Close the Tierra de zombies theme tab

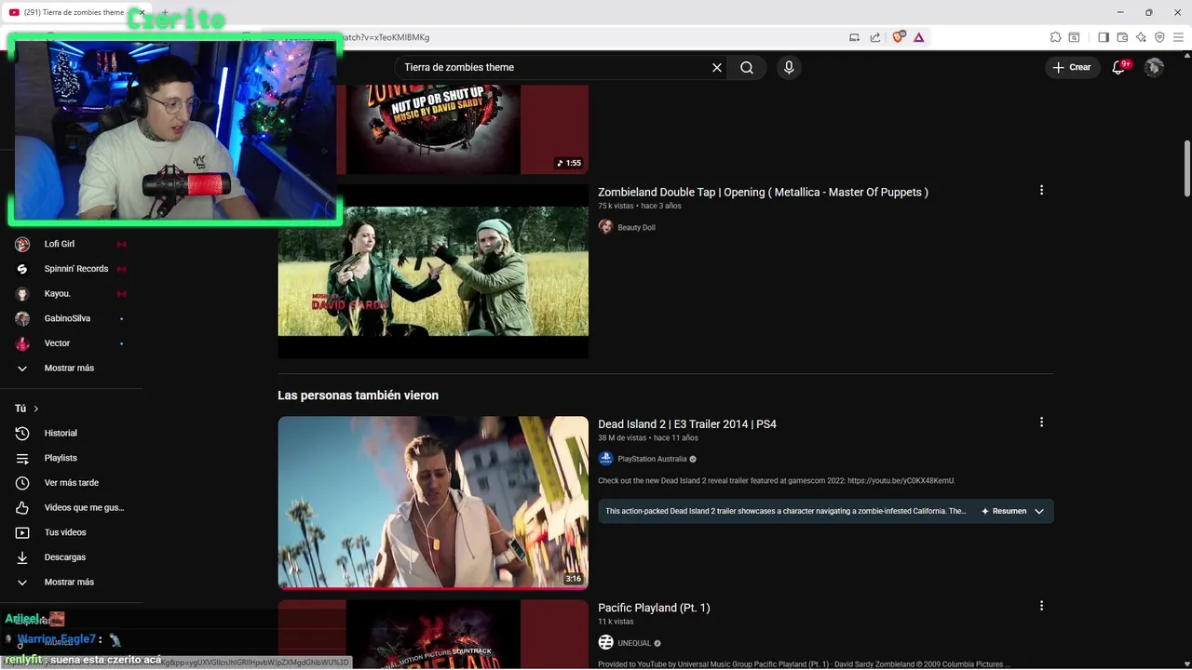click(x=142, y=12)
